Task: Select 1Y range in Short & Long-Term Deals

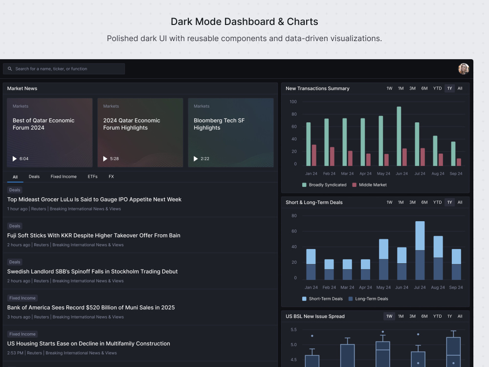Action: [x=449, y=202]
